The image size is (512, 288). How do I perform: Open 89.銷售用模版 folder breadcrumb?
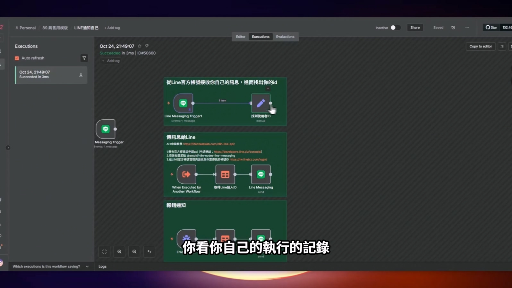(55, 28)
